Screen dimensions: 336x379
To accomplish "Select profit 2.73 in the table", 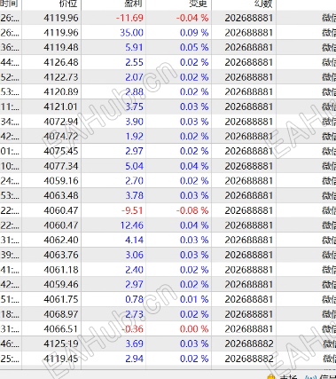I will 134,314.
